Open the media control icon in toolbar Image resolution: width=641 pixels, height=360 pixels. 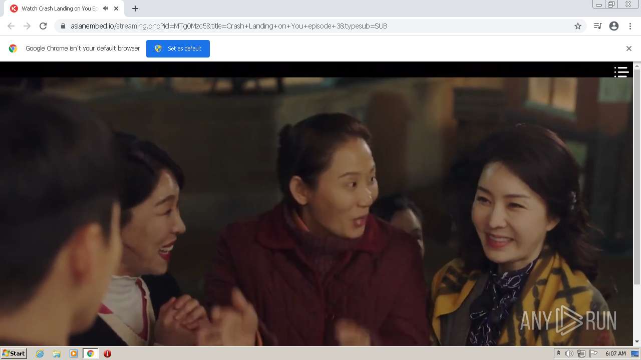click(597, 26)
